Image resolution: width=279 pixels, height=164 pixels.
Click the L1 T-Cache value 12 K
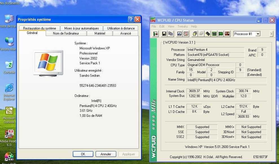[x=194, y=106]
